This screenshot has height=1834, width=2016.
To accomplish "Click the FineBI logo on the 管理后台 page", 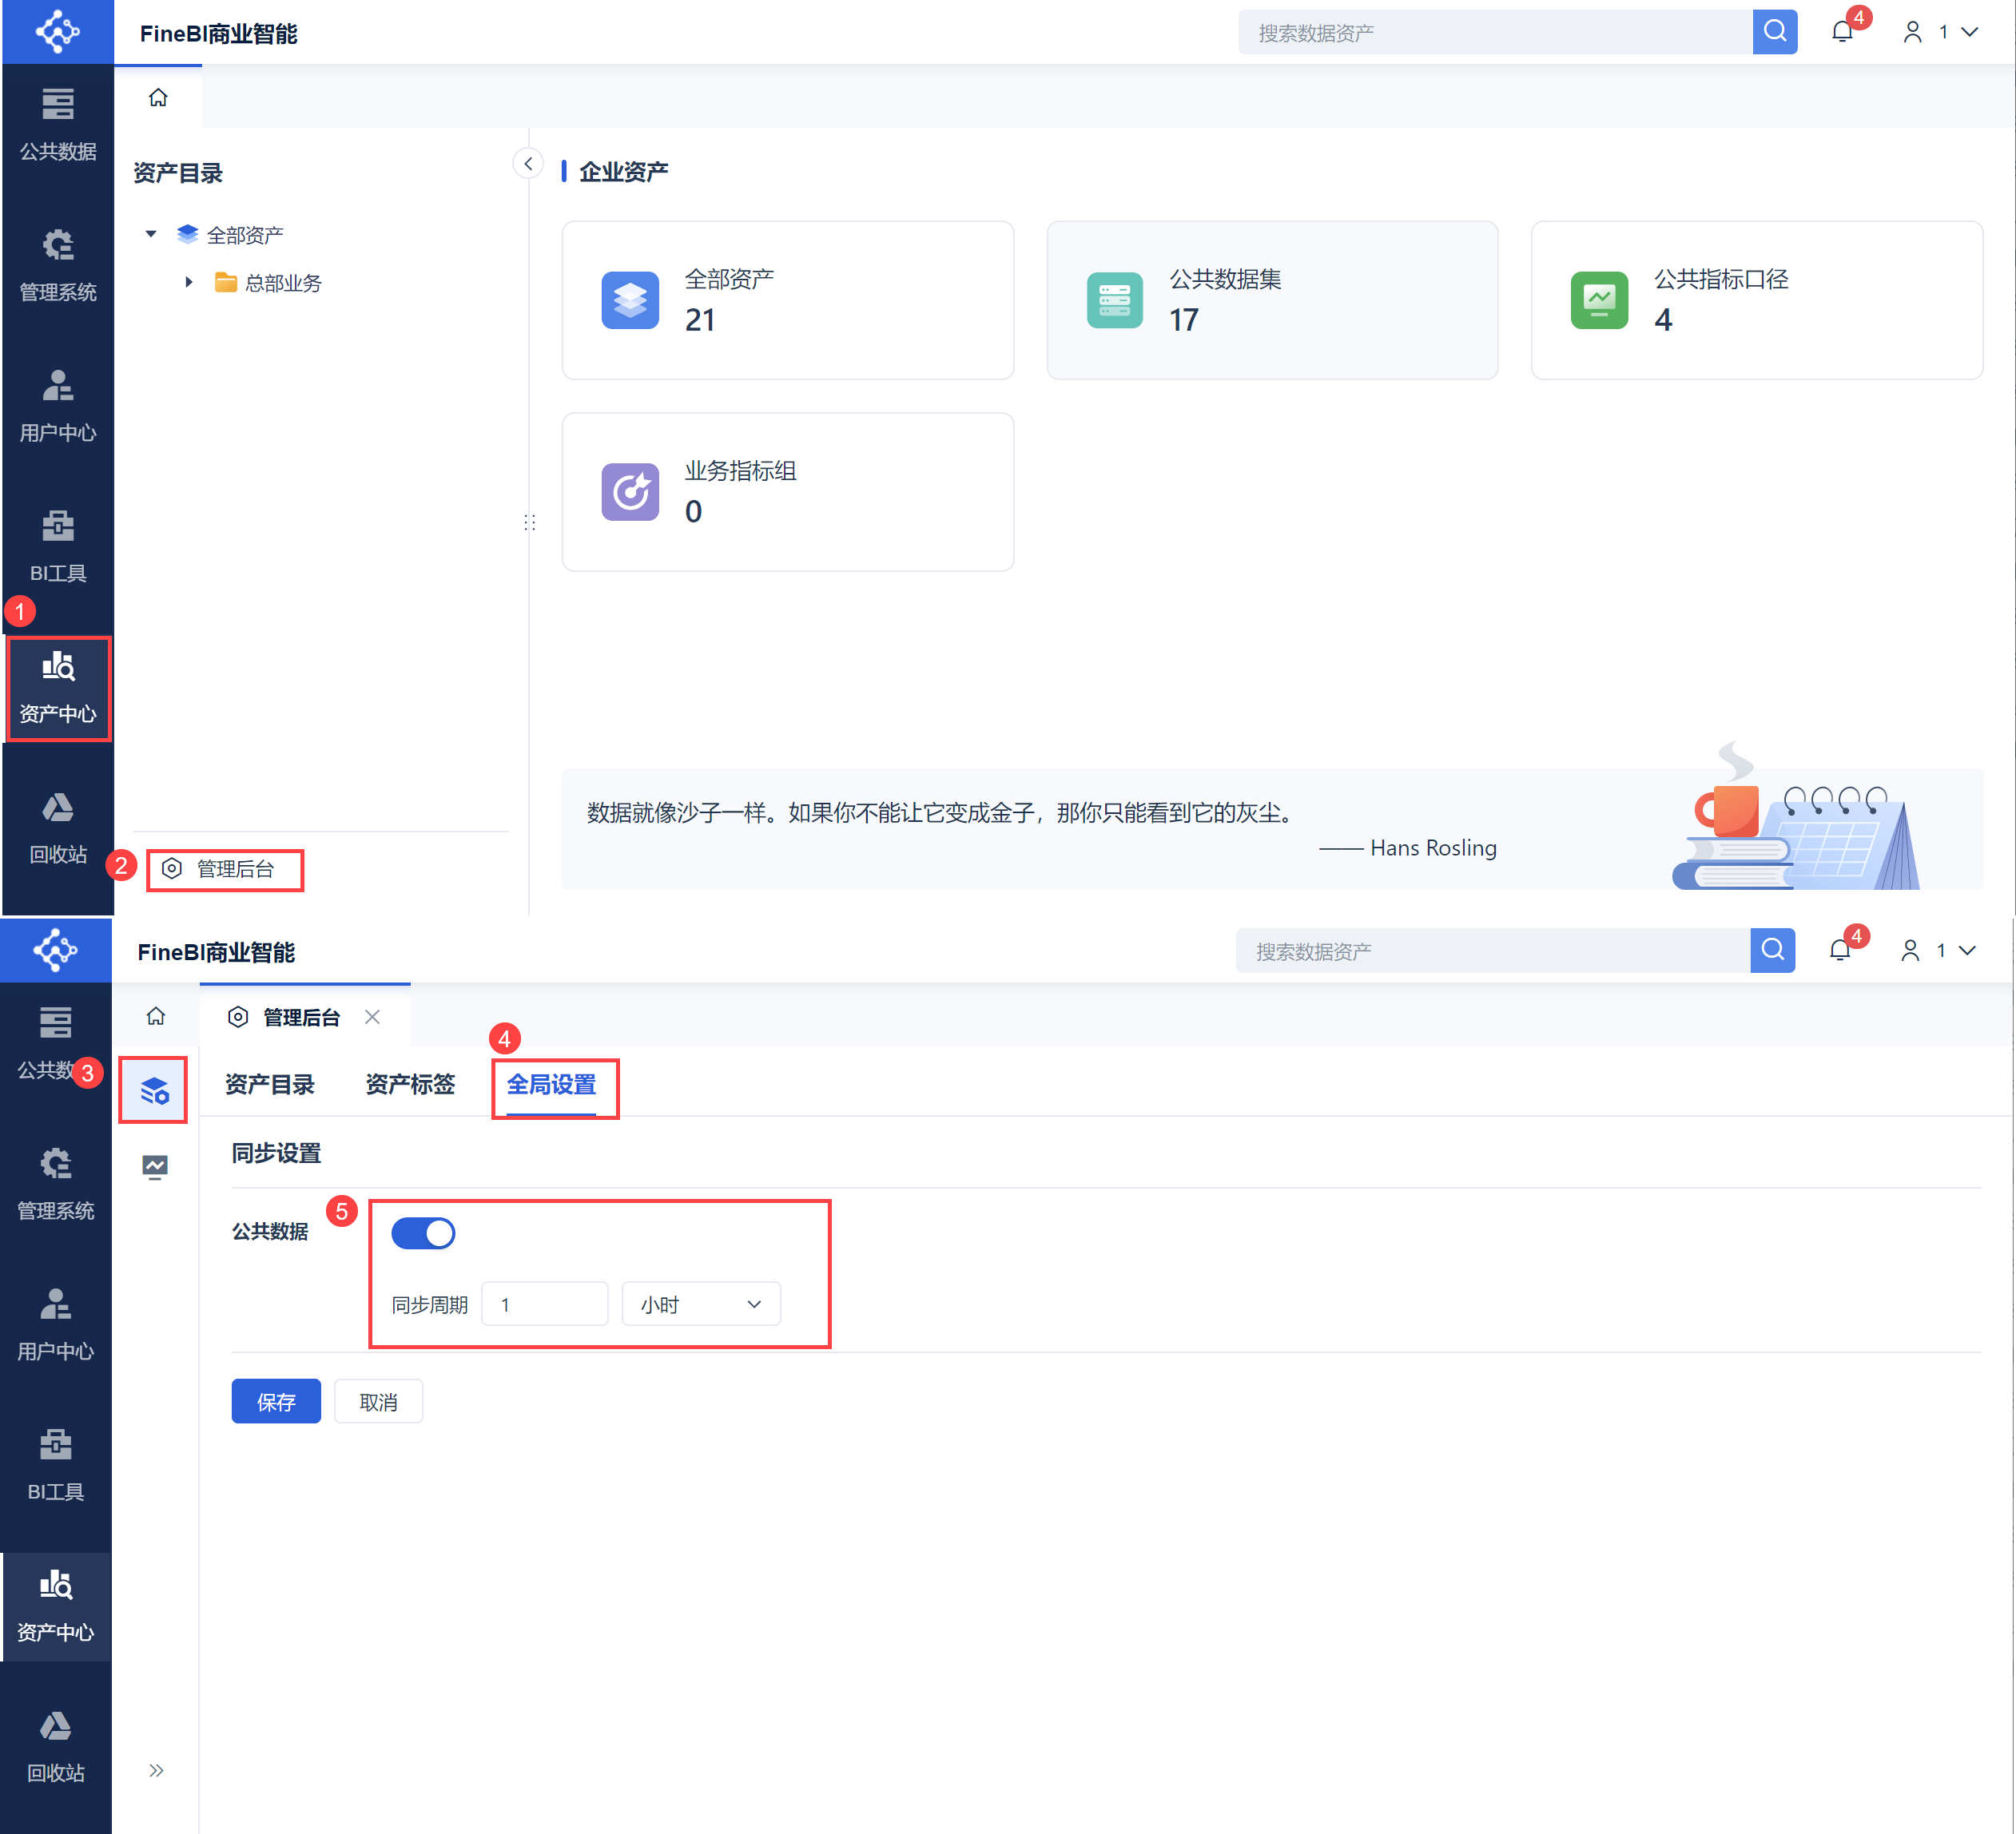I will tap(56, 950).
